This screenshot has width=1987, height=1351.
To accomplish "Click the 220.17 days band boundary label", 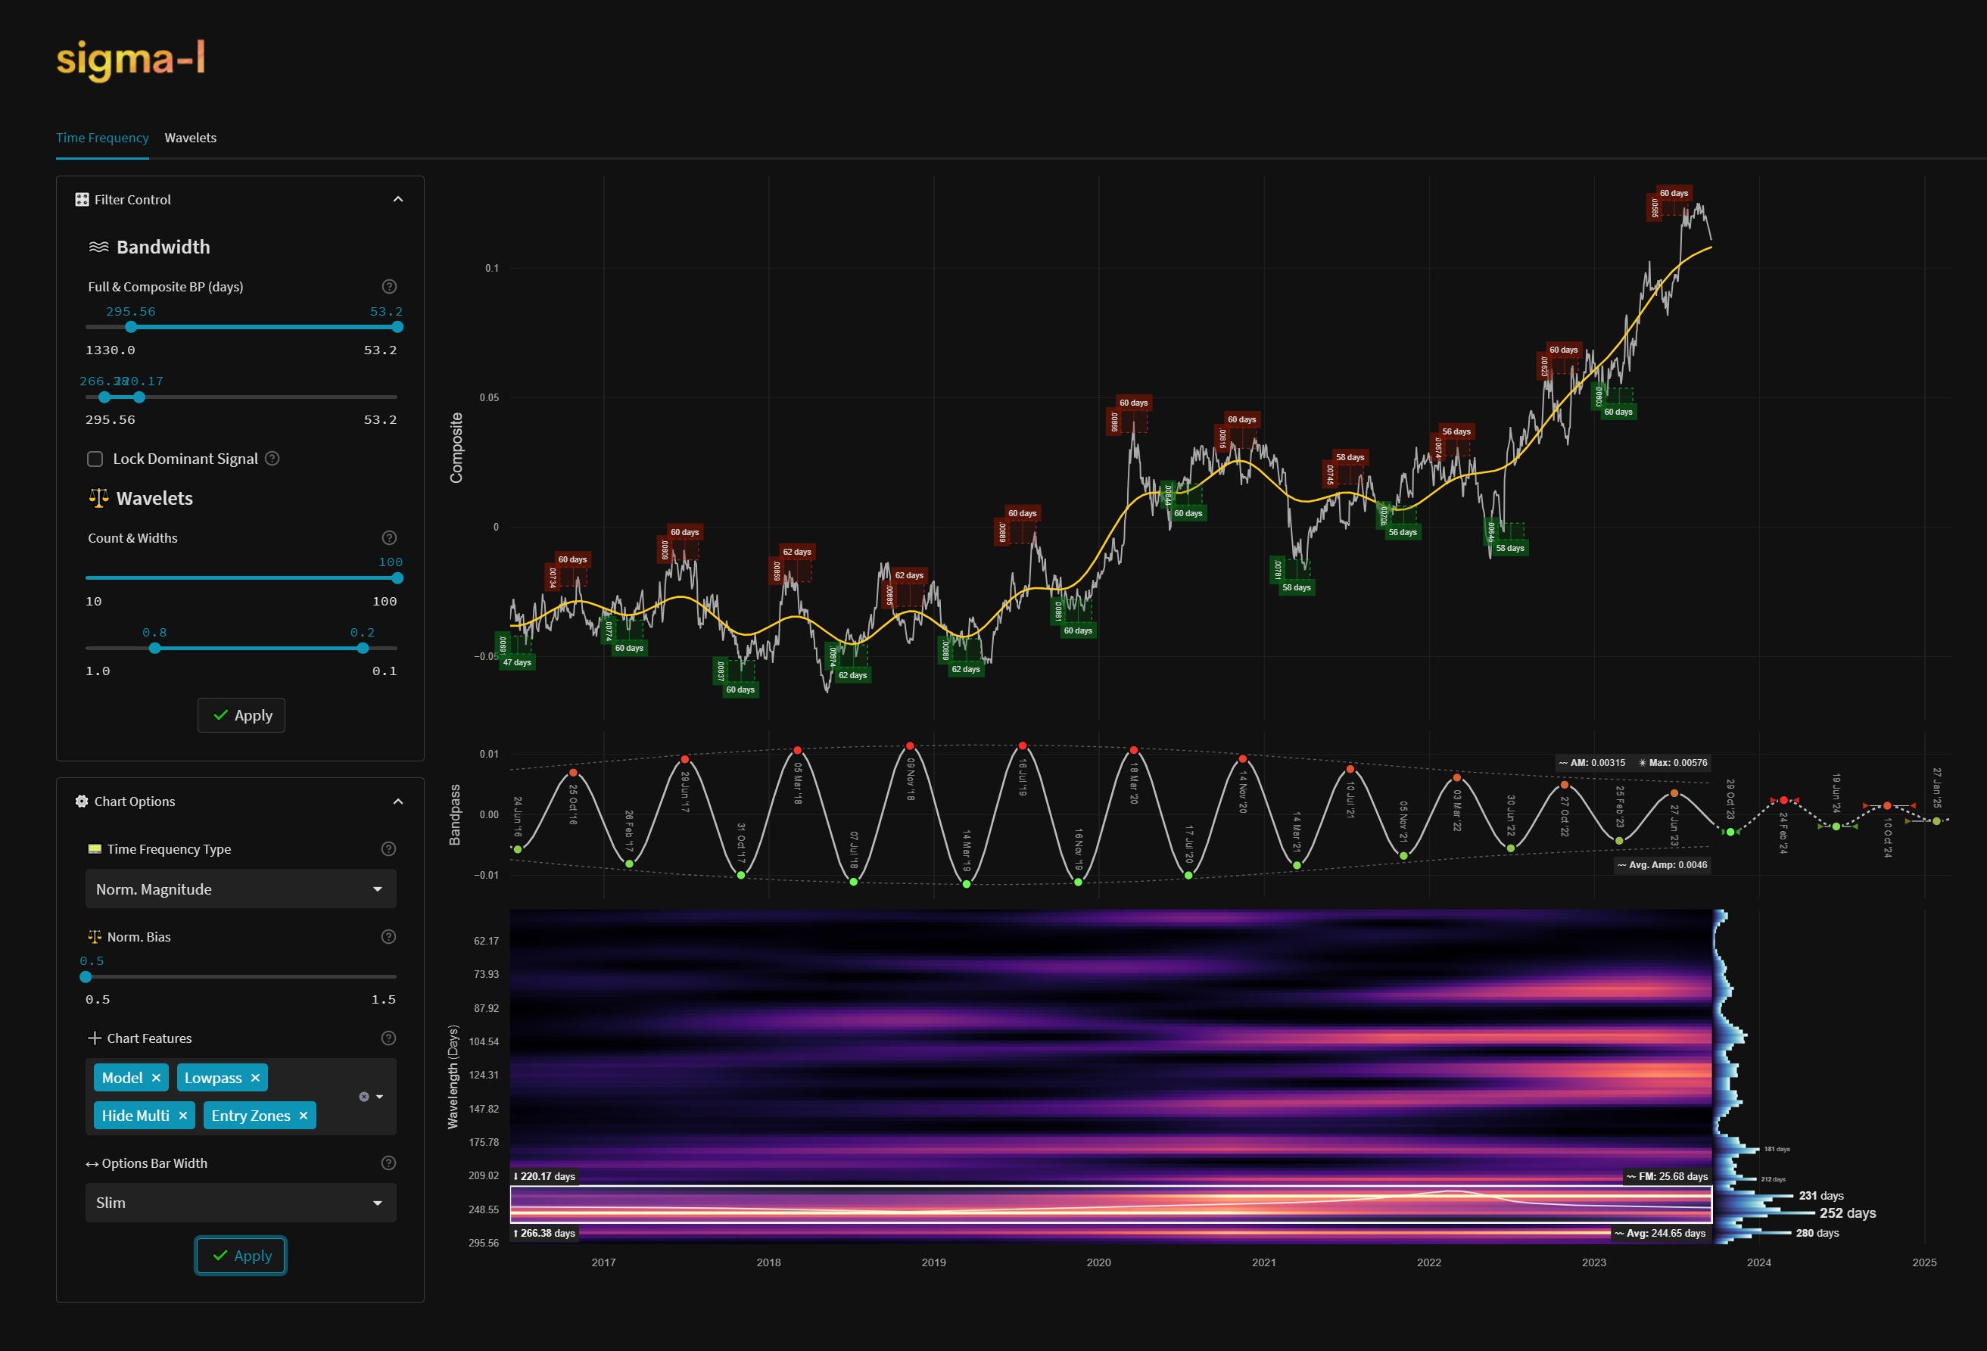I will tap(545, 1177).
